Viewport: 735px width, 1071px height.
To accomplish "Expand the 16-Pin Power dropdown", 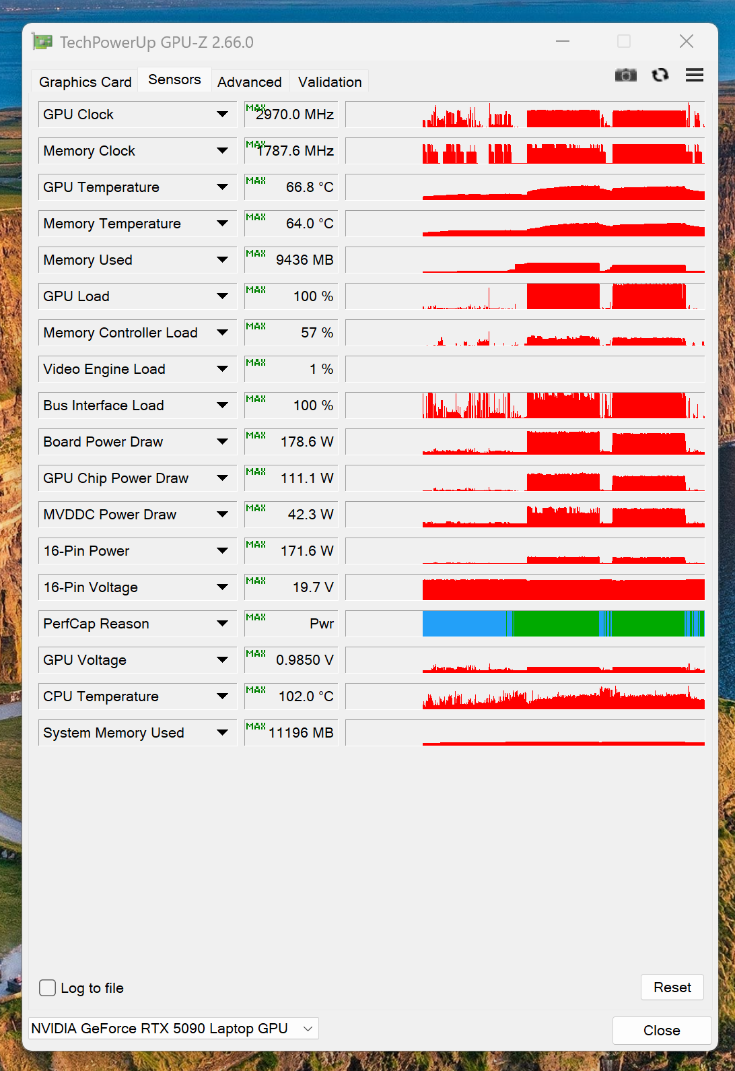I will (x=222, y=551).
